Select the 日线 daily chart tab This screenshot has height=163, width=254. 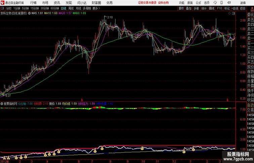coord(63,8)
